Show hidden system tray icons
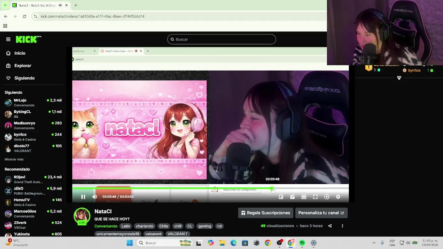443x249 pixels. [374, 243]
